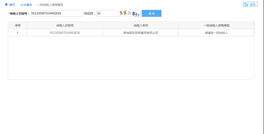
Task: Click the empty area below the result row
Action: 131,57
